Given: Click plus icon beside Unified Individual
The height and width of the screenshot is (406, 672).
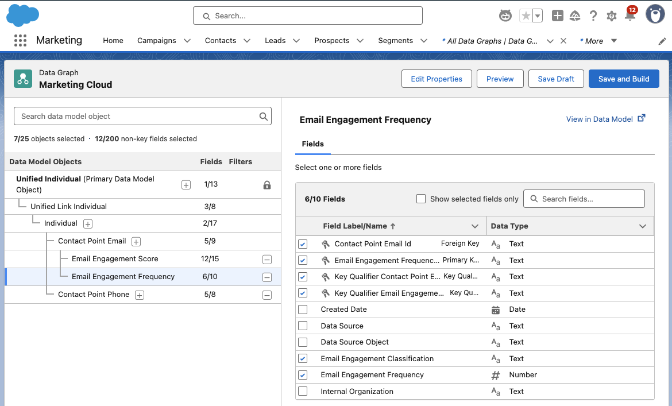Looking at the screenshot, I should click(186, 185).
